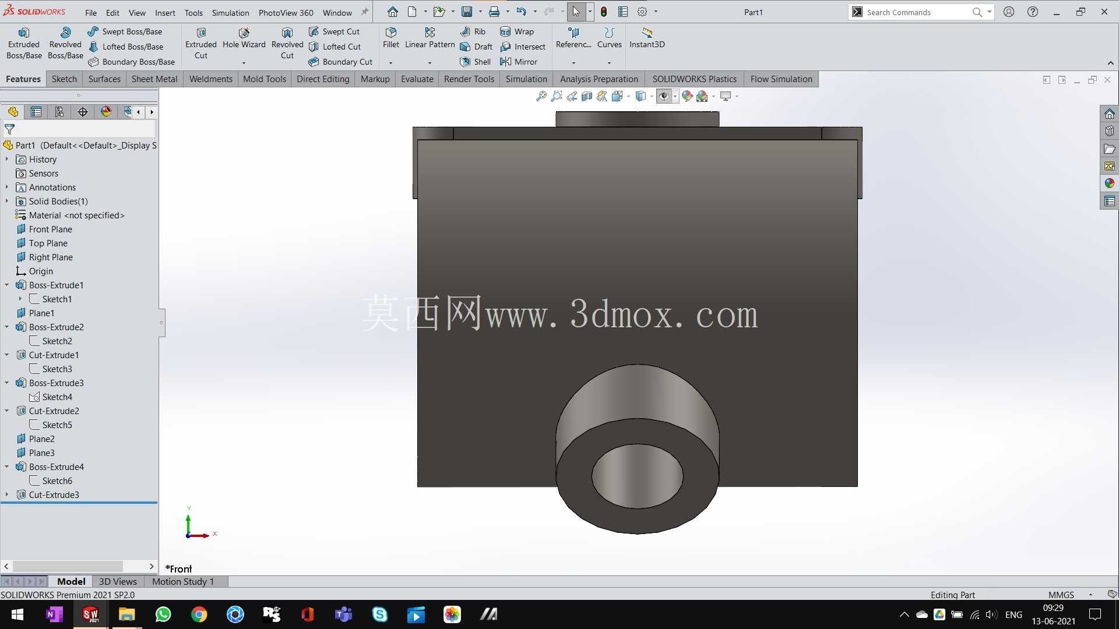Screen dimensions: 1119x629
Task: Click the Zoom to Fit icon
Action: click(x=541, y=96)
